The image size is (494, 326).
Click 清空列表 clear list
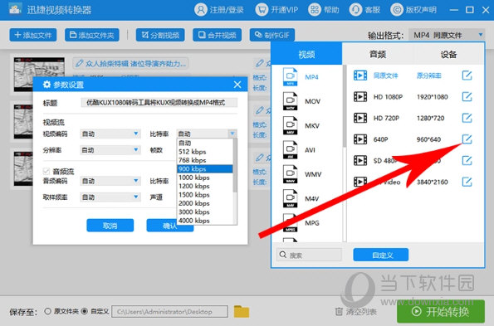[356, 312]
